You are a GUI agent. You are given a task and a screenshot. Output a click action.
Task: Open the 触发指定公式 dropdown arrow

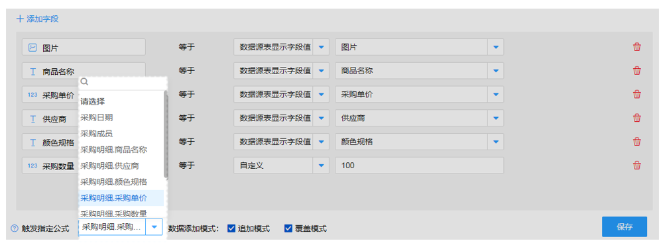pyautogui.click(x=154, y=227)
